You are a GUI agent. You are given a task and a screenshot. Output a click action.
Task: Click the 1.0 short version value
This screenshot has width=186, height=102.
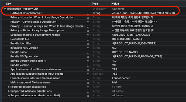click(114, 61)
